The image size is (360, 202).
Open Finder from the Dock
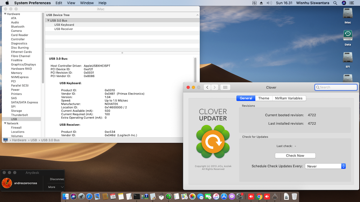click(66, 196)
